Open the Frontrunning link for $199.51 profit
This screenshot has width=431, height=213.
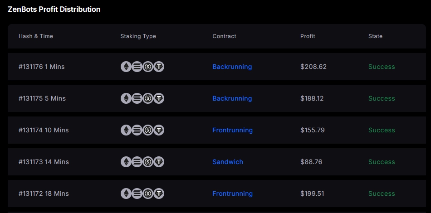[233, 194]
